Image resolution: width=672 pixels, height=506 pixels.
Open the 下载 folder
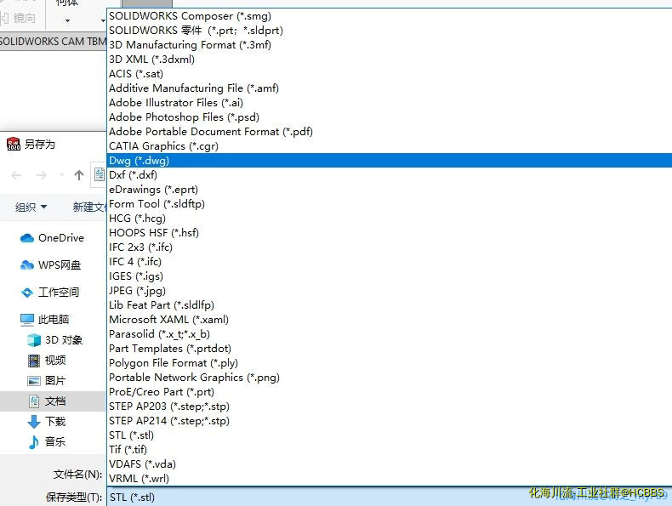(47, 422)
